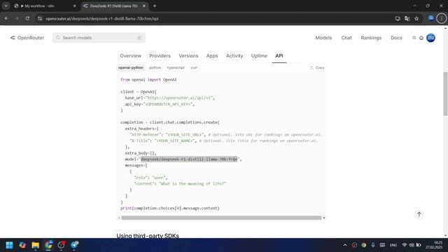Select the typescript code sample
Image resolution: width=448 pixels, height=252 pixels.
(176, 68)
